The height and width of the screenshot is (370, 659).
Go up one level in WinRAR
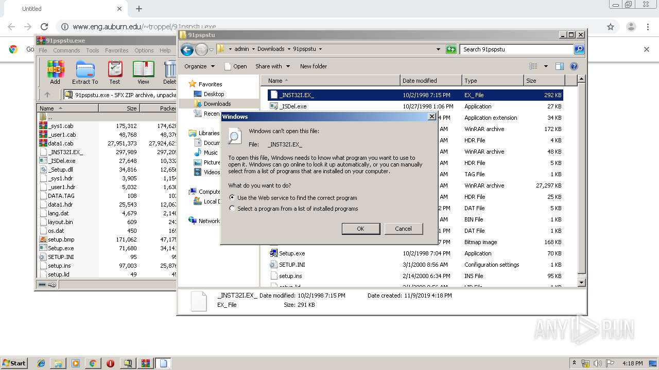(47, 95)
